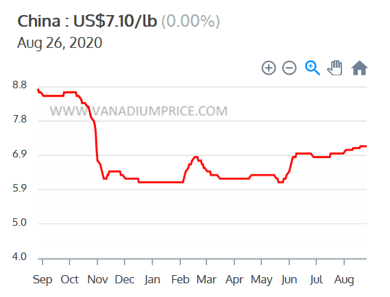Screen dimensions: 390x297
Task: Click the price peak near late February
Action: pos(196,157)
